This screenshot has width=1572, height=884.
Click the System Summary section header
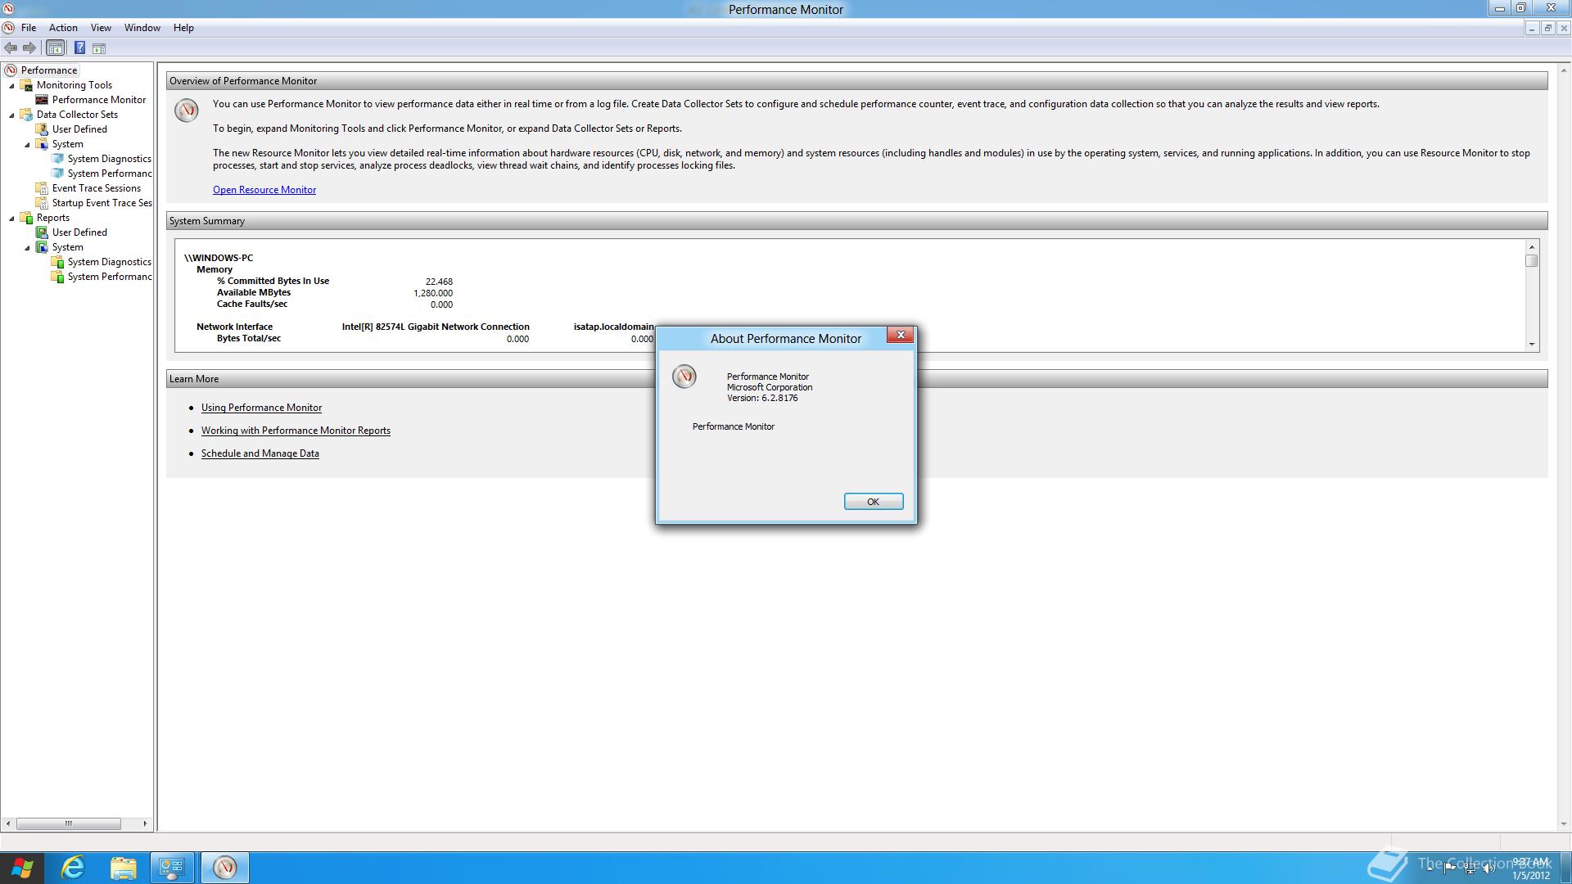(856, 221)
